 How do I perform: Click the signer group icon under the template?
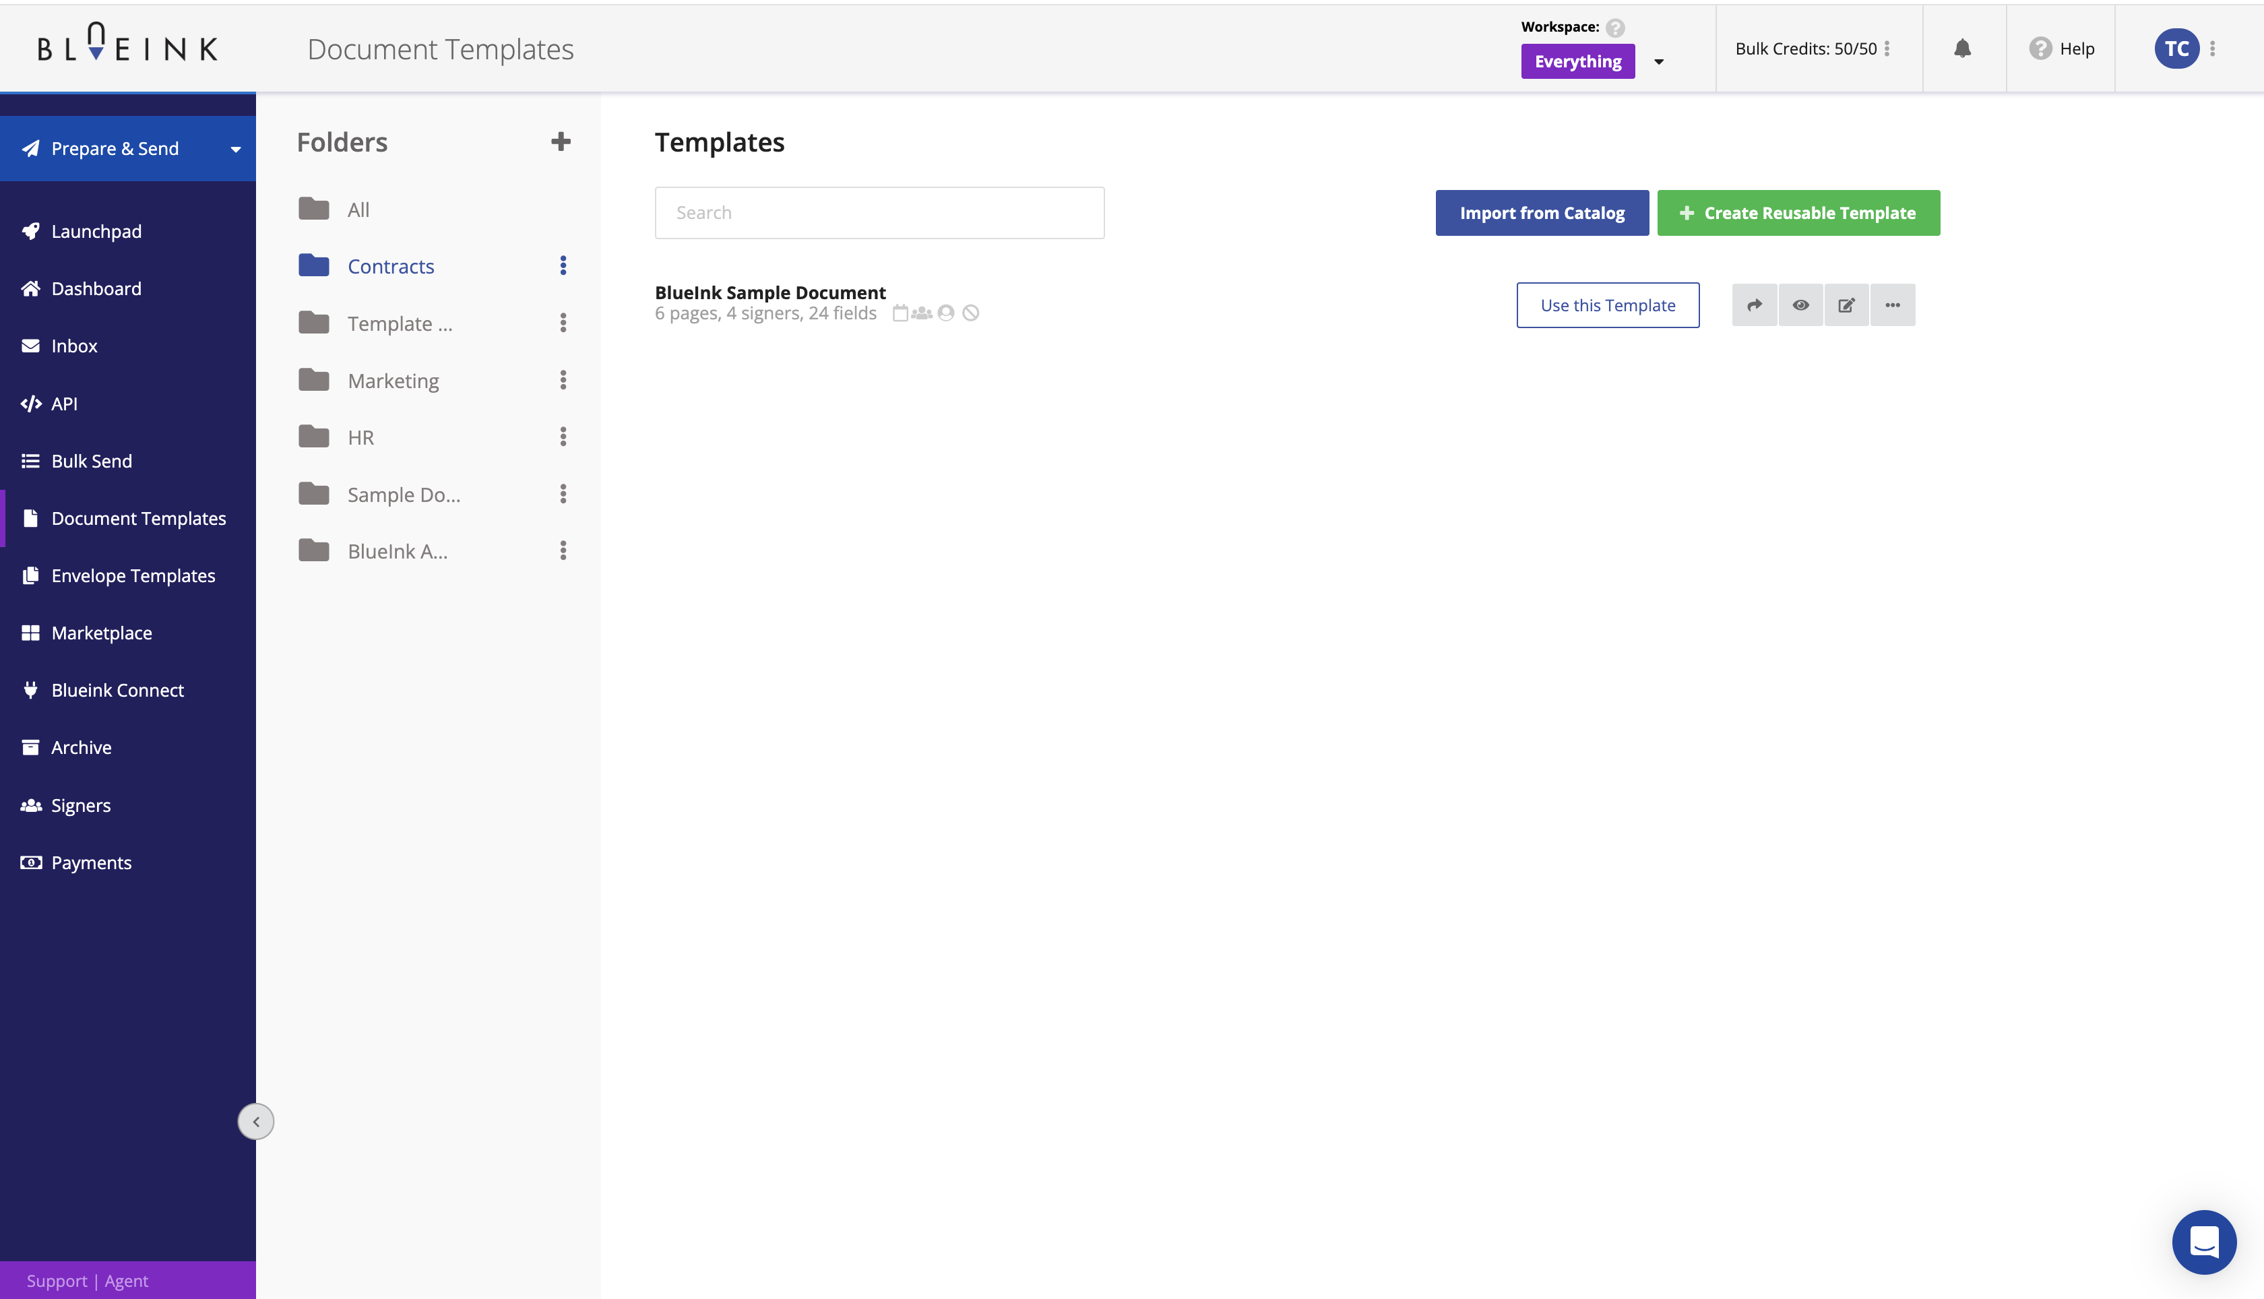click(922, 313)
